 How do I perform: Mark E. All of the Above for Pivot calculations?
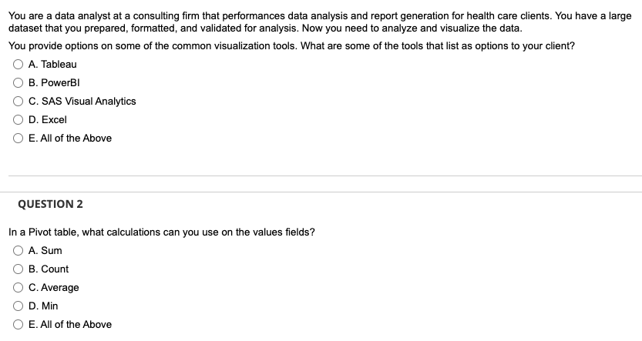18,324
